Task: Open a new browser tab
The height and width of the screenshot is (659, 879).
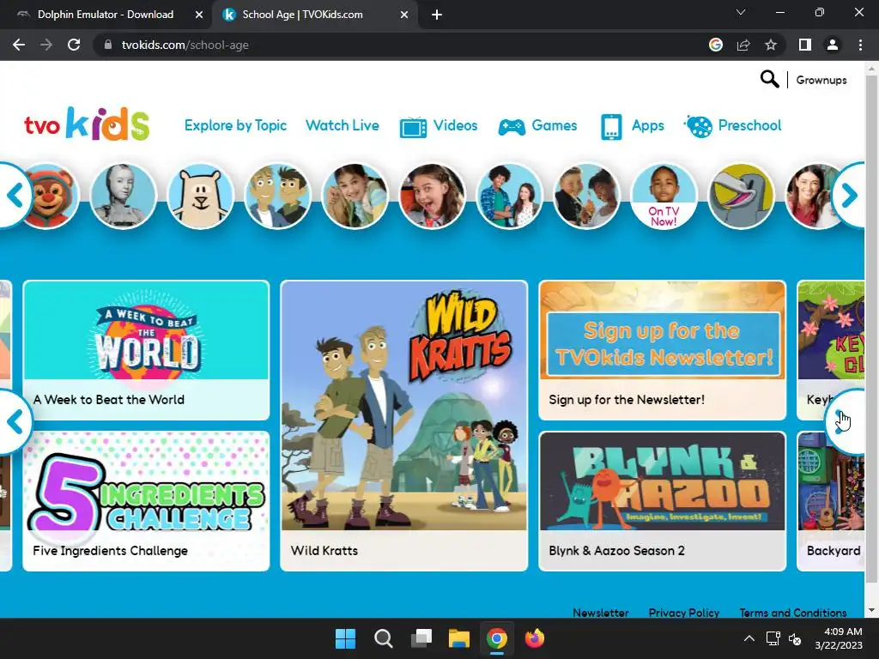Action: 437,15
